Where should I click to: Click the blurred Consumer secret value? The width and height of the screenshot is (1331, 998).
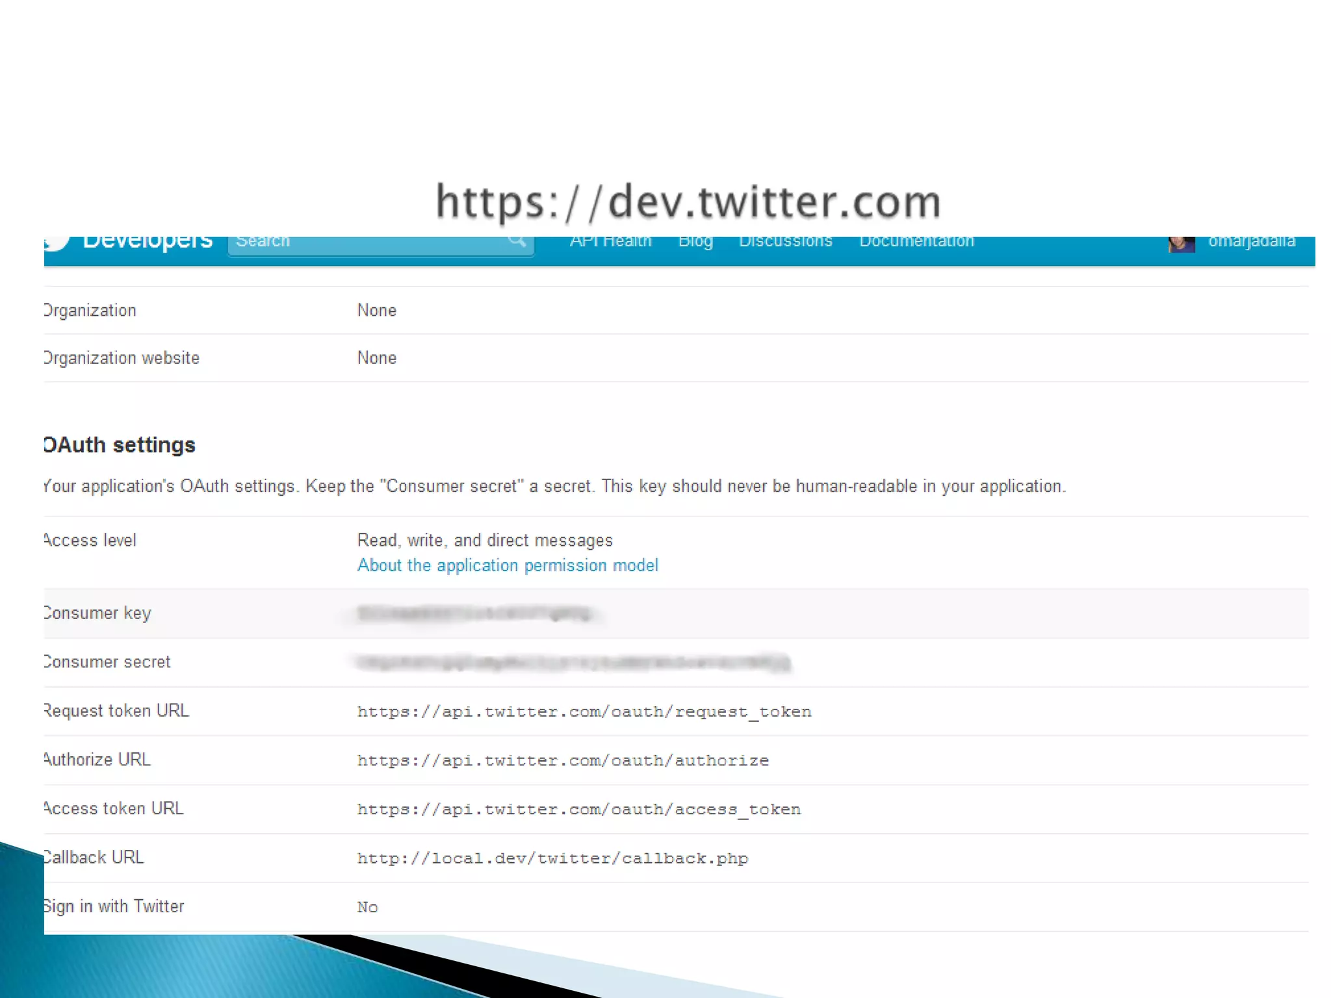coord(573,663)
